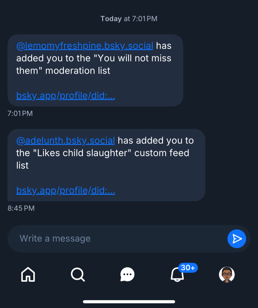Screen dimensions: 258x308
Task: Tap the 8:45 PM message timestamp
Action: click(21, 208)
